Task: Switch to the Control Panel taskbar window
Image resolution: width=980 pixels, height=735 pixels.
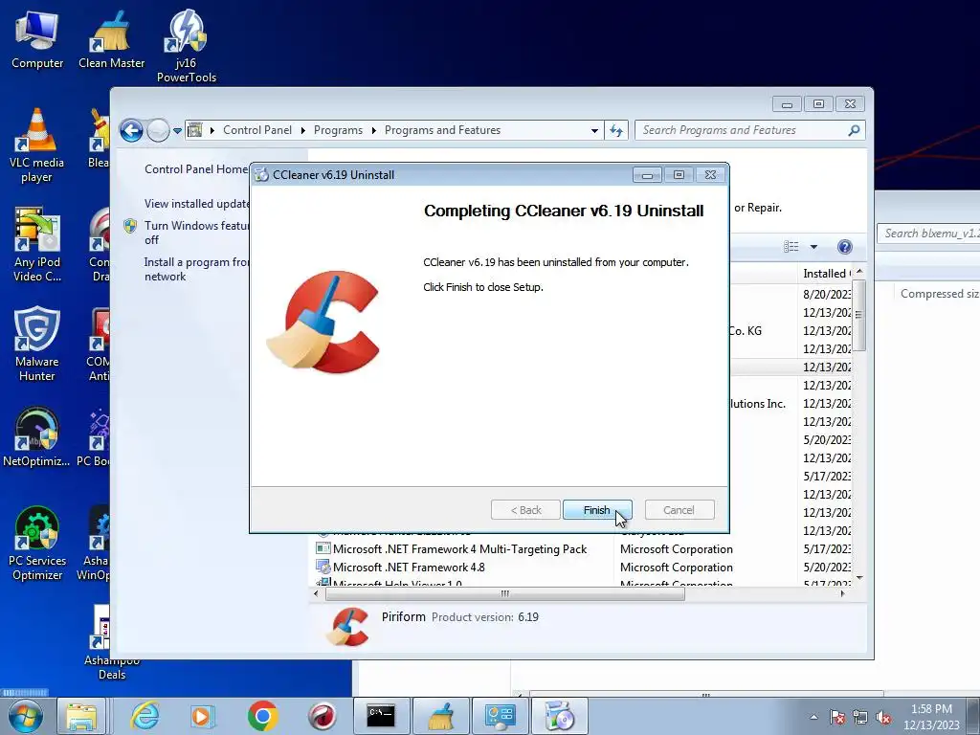Action: coord(500,716)
